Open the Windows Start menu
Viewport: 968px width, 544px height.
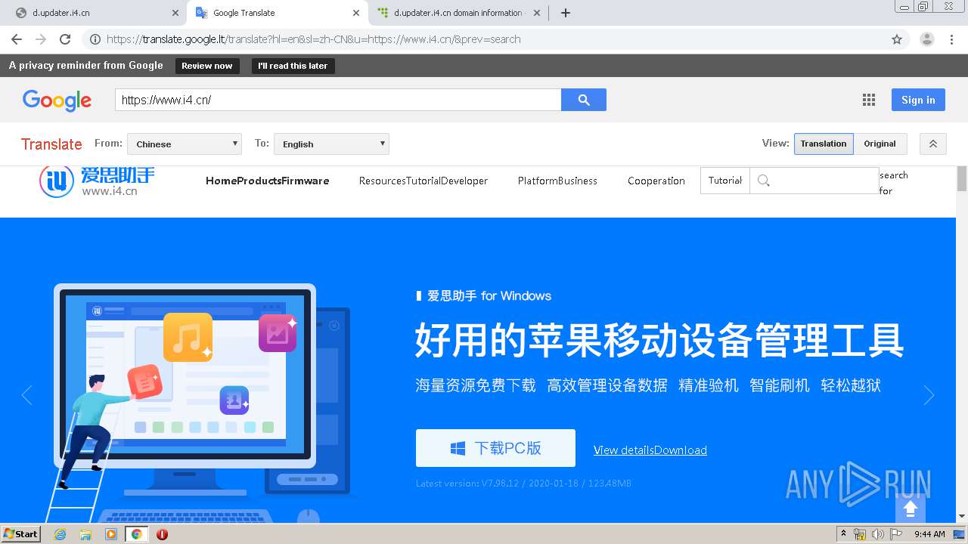21,533
